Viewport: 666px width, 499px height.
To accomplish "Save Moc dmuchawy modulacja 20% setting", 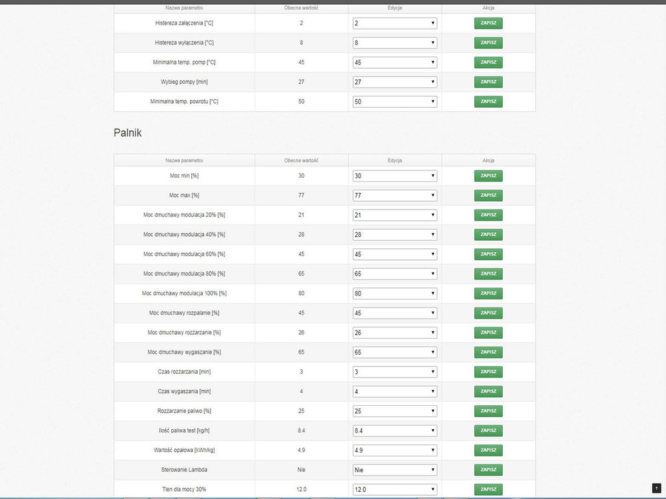I will 488,215.
